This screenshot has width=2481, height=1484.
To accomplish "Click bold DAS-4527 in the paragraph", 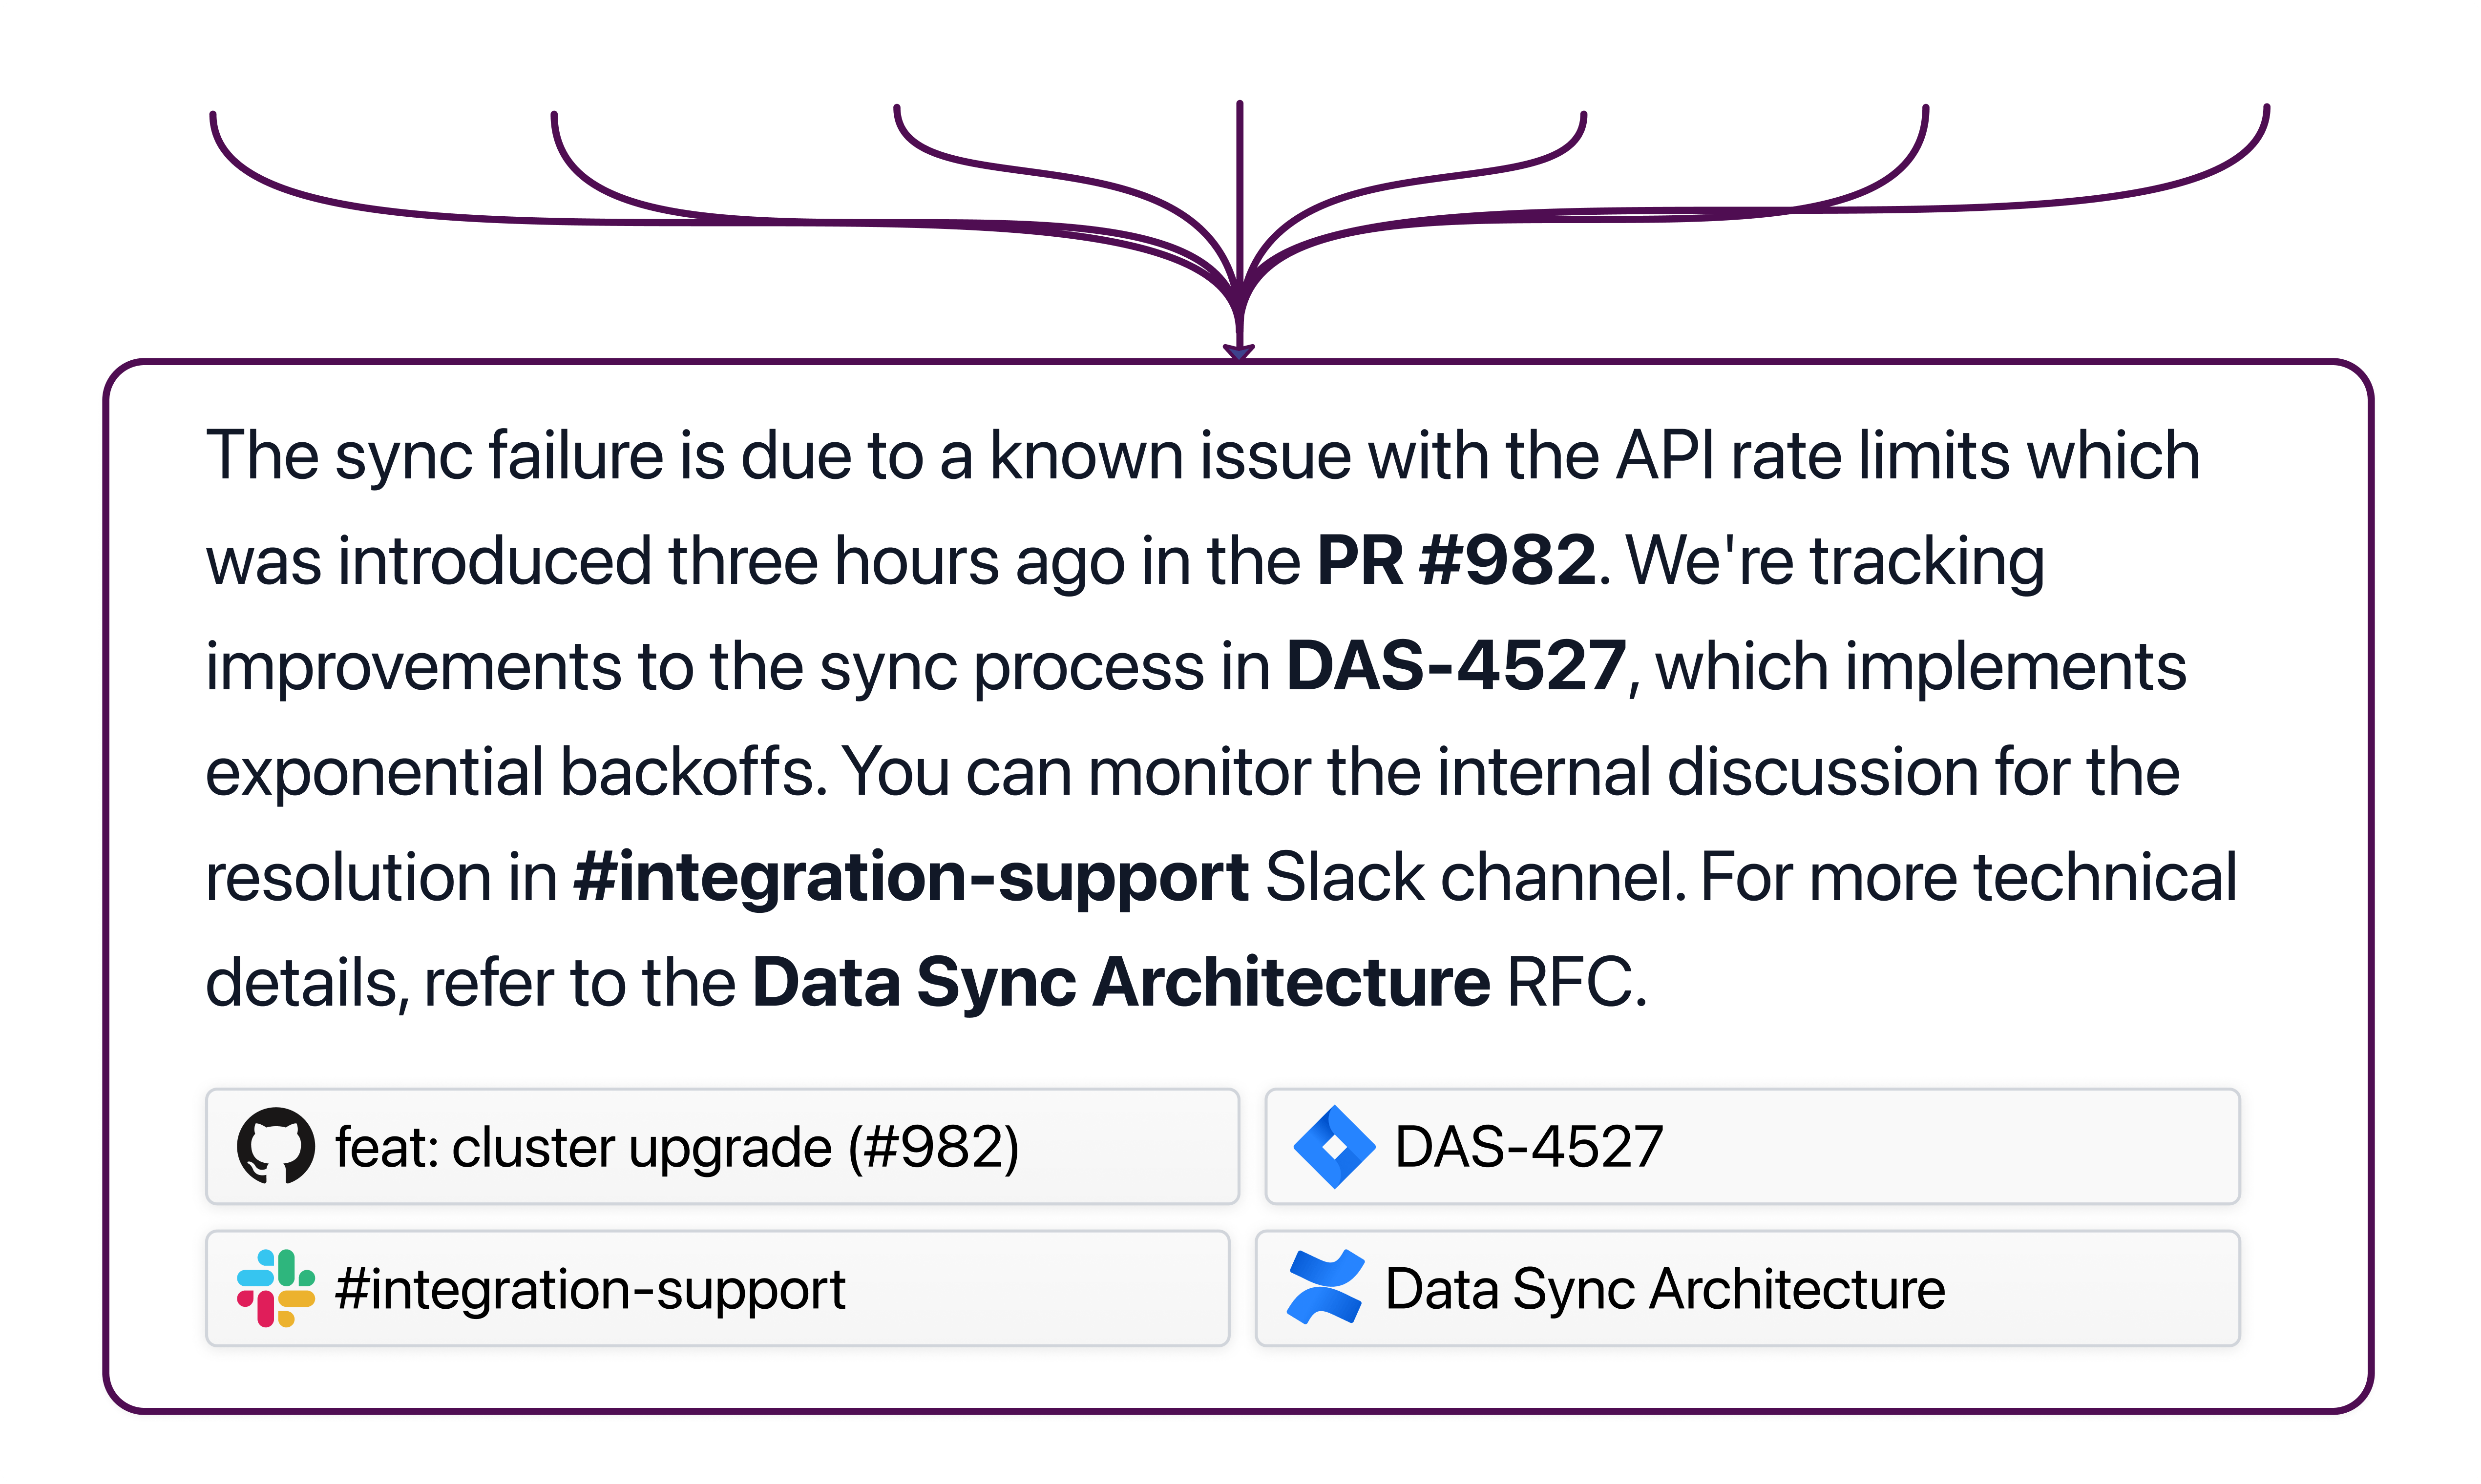I will pos(1455,666).
